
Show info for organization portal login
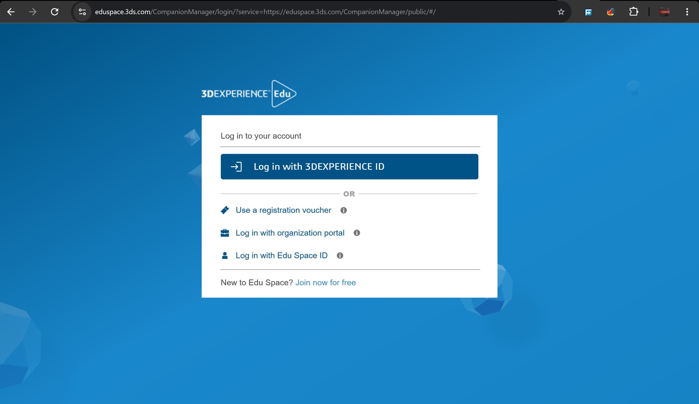[357, 233]
